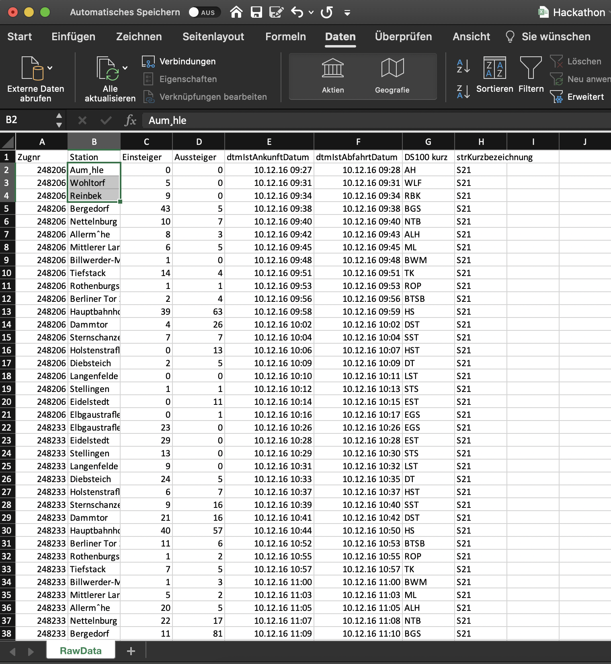Open the Seitenlayout ribbon tab

pos(213,37)
